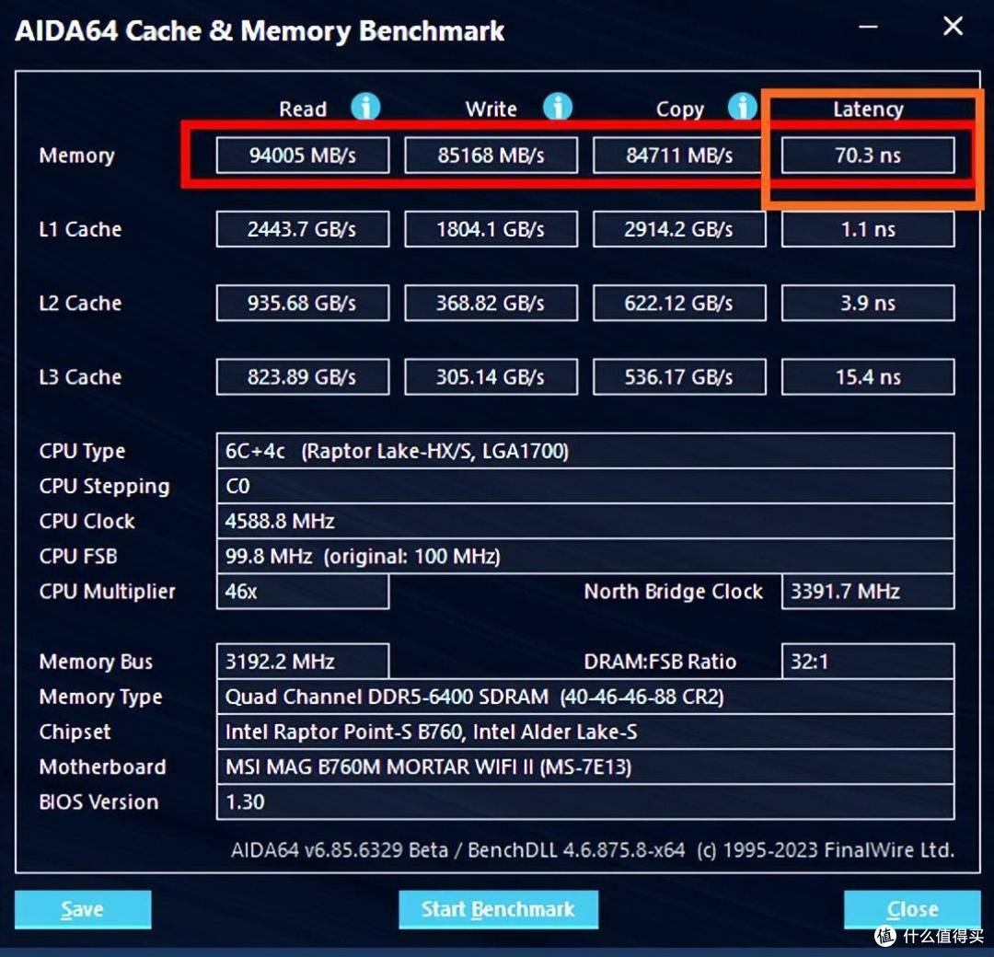Click the L1 Cache row label
The width and height of the screenshot is (994, 957).
point(80,229)
